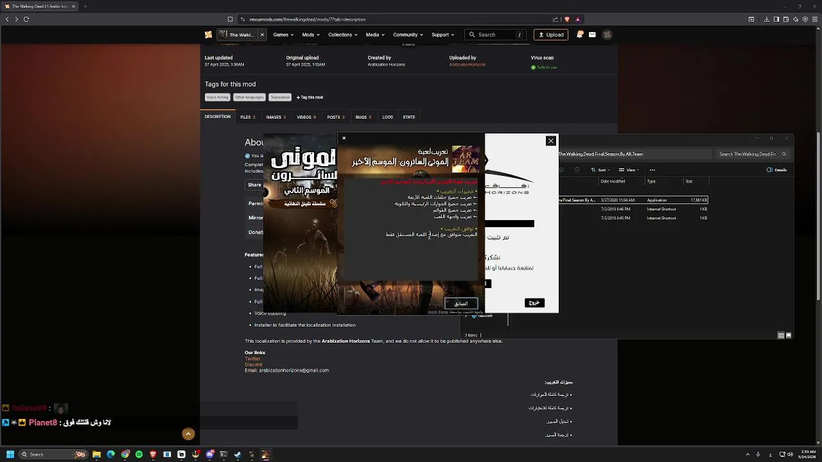Screen dimensions: 822x462
Task: Open Steam from the taskbar
Action: coord(238,454)
